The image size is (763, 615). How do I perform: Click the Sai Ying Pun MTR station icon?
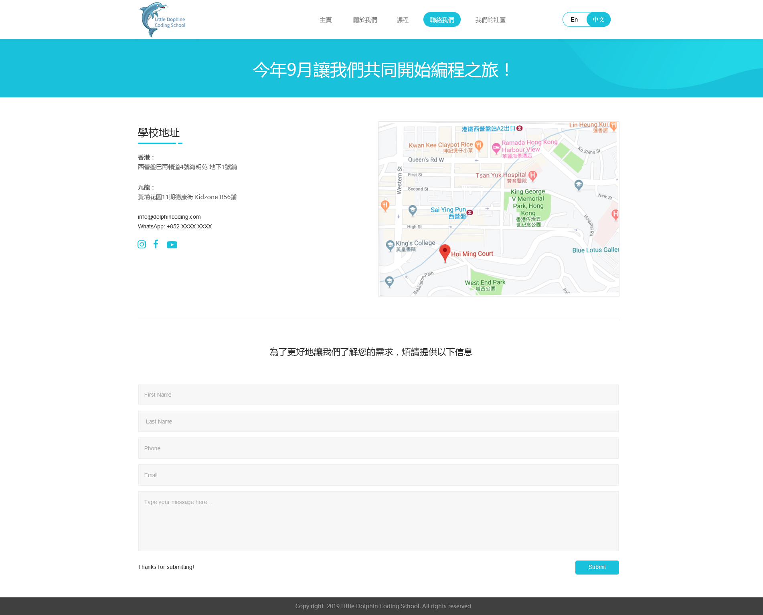(470, 212)
